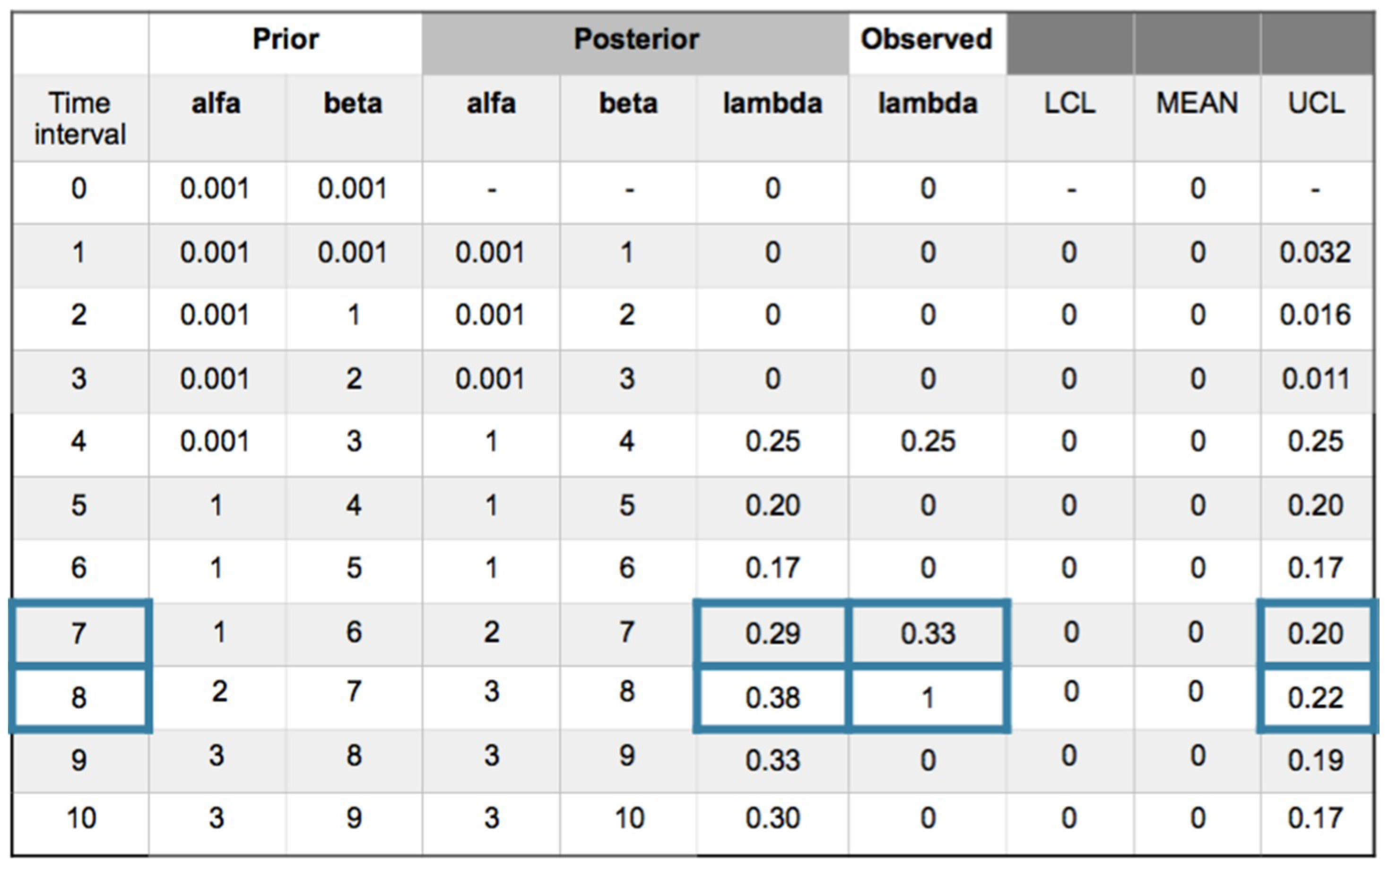The height and width of the screenshot is (870, 1389).
Task: Click the highlighted time interval 7 cell
Action: pos(79,634)
